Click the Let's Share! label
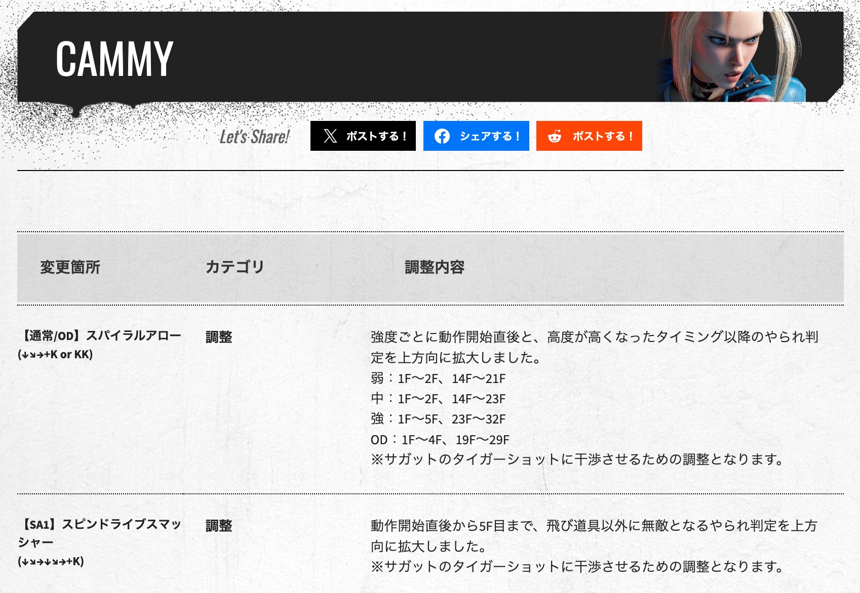The image size is (860, 593). click(x=254, y=137)
